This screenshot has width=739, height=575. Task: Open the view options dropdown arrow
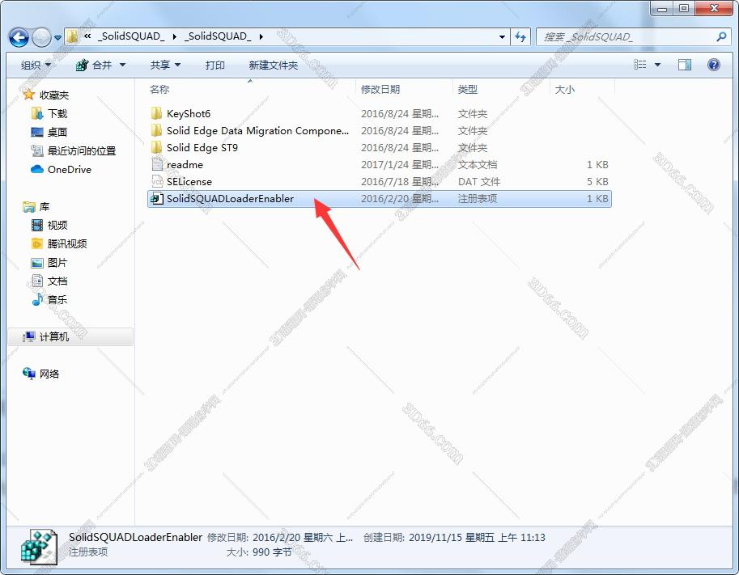point(657,65)
